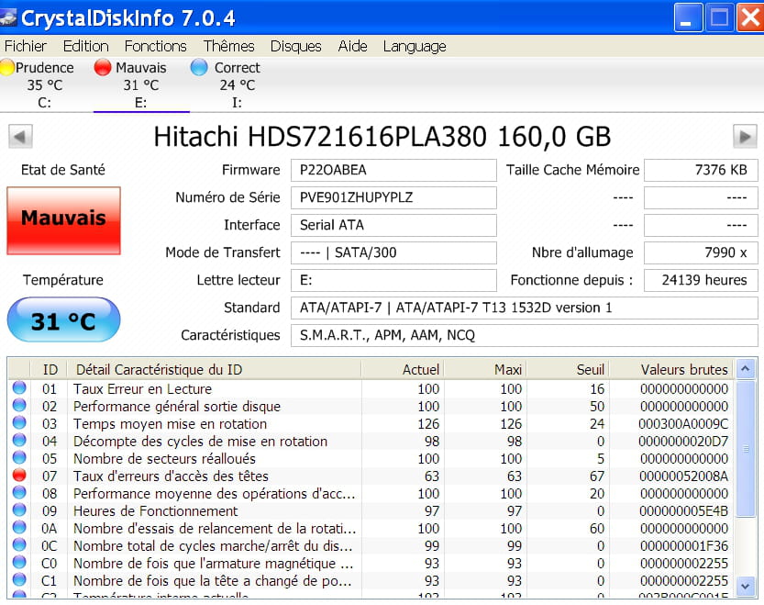Select row Performance général sortie disque
The image size is (764, 605).
coord(371,407)
